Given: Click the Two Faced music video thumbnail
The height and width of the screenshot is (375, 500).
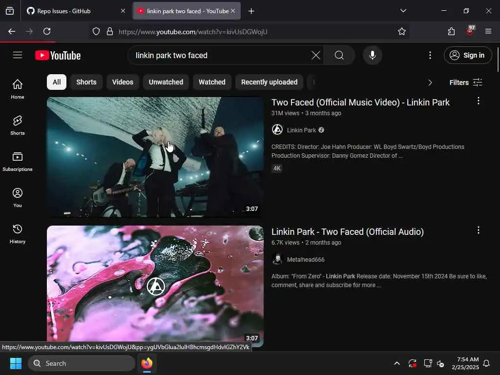Looking at the screenshot, I should coord(155,157).
